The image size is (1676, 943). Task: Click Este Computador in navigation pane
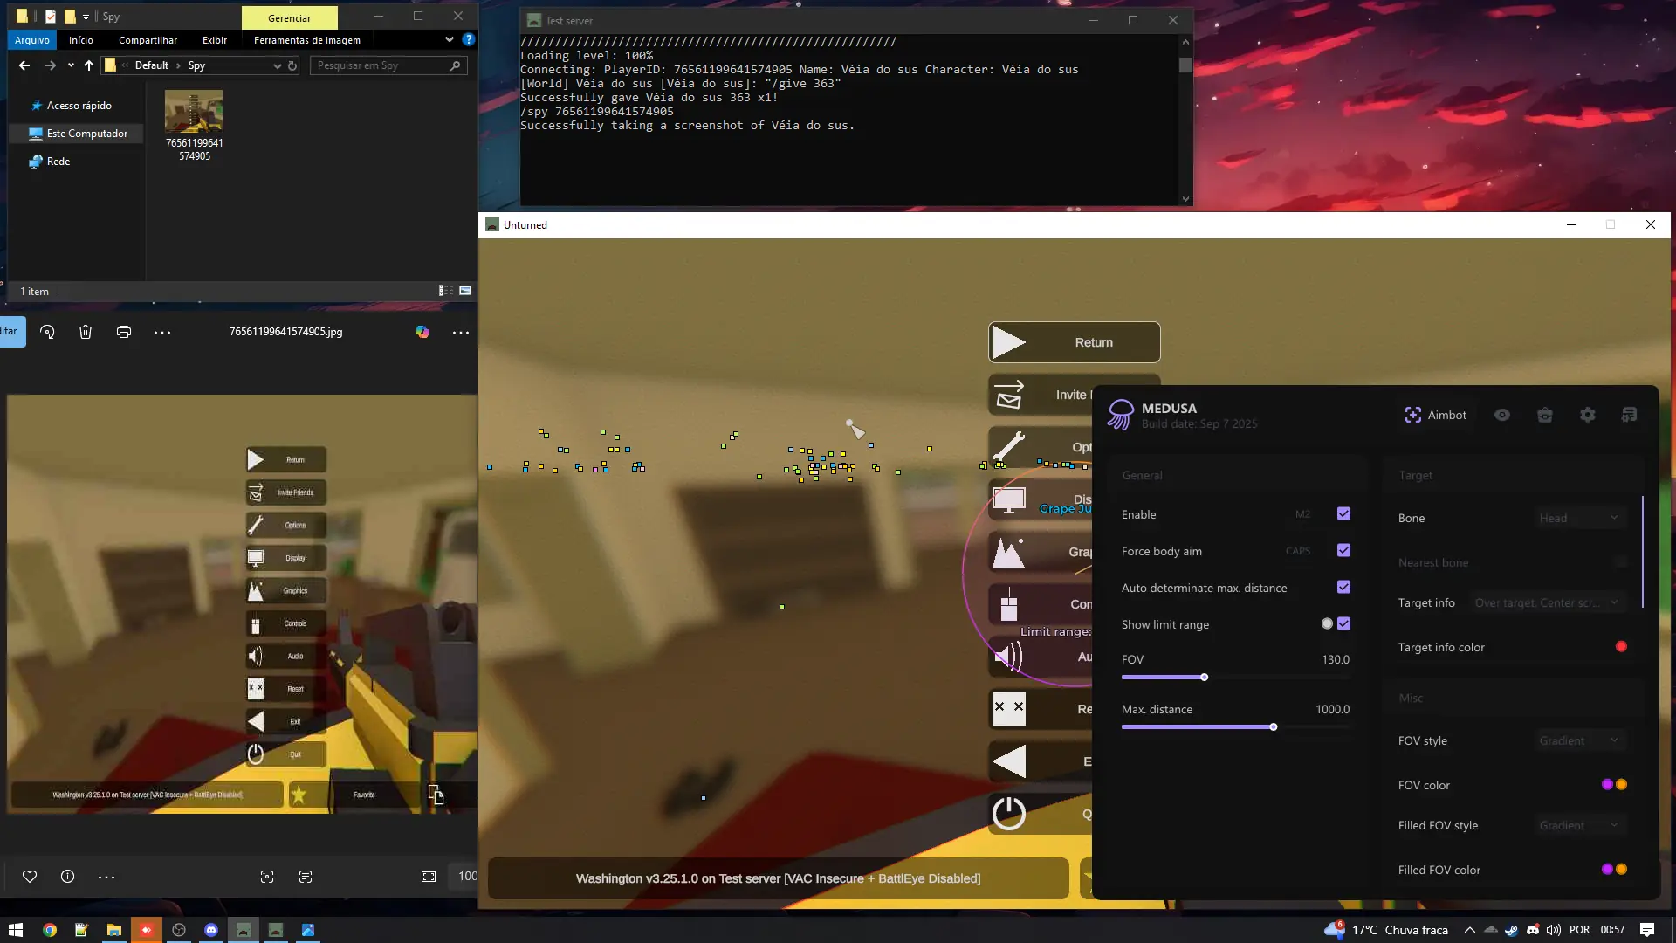[x=86, y=134]
